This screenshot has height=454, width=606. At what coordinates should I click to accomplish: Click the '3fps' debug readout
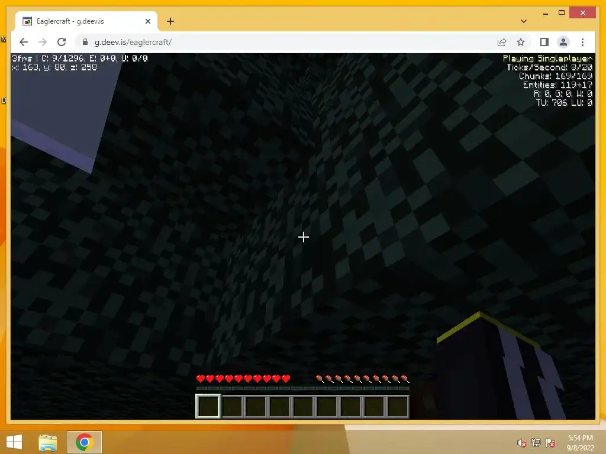pyautogui.click(x=22, y=59)
